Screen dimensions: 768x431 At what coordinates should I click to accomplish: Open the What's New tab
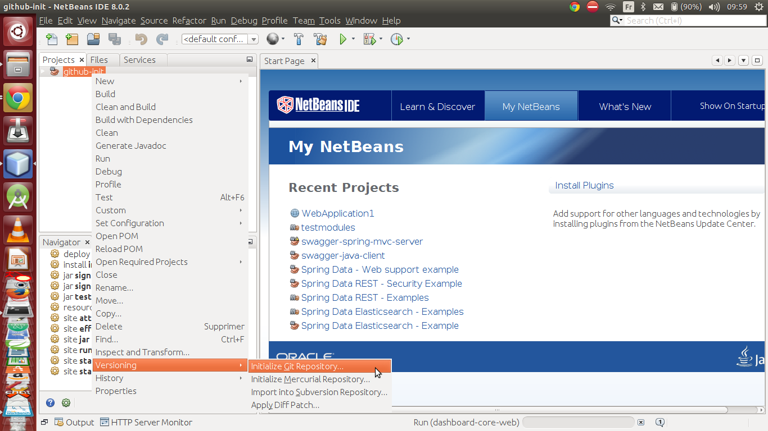click(x=625, y=107)
